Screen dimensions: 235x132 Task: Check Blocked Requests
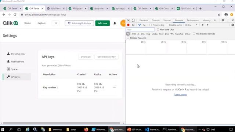(x=128, y=38)
